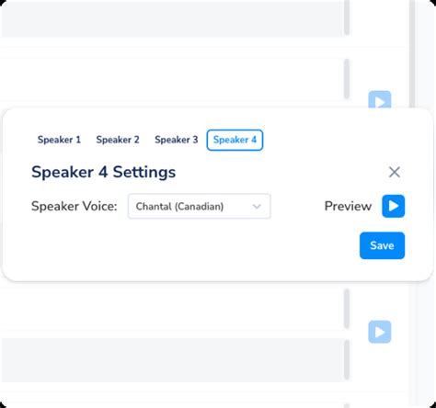The height and width of the screenshot is (408, 436).
Task: Click the scrollbar handle beside the lower play button
Action: click(x=347, y=309)
